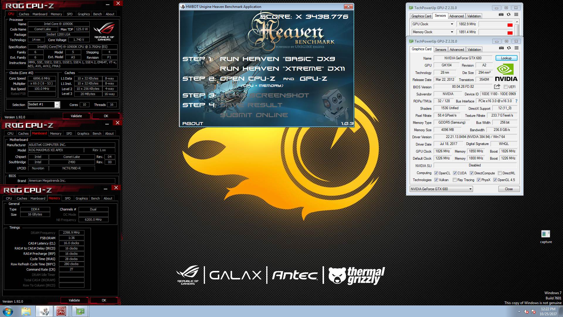Image resolution: width=563 pixels, height=317 pixels.
Task: Toggle the Vulkan checkbox
Action: [x=436, y=180]
